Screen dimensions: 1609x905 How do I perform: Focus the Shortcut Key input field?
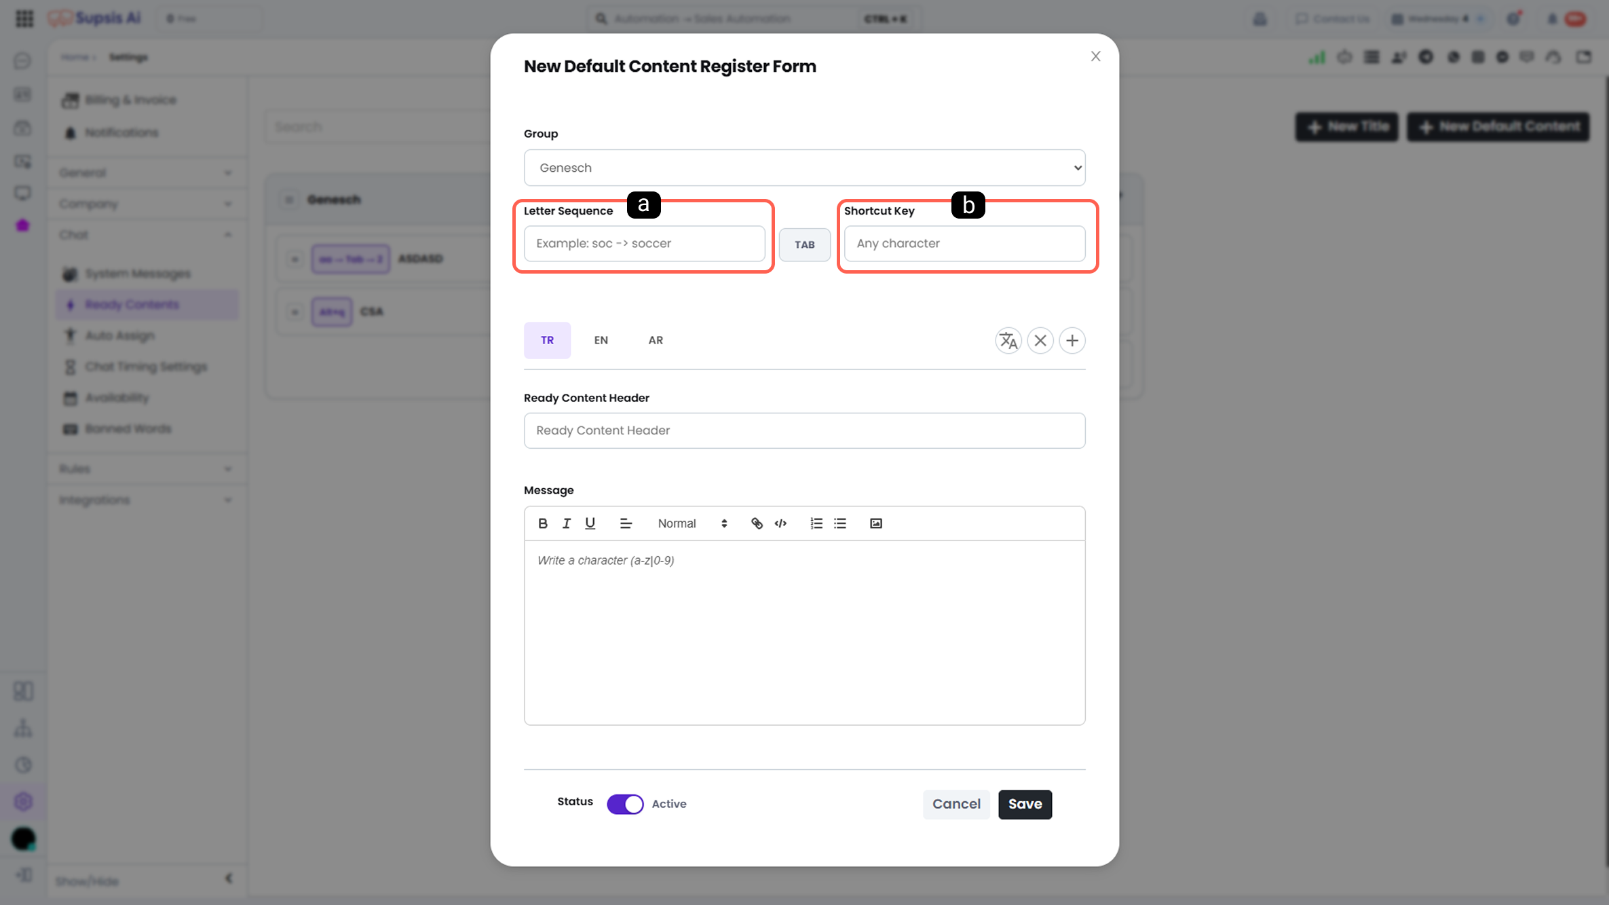(x=964, y=244)
